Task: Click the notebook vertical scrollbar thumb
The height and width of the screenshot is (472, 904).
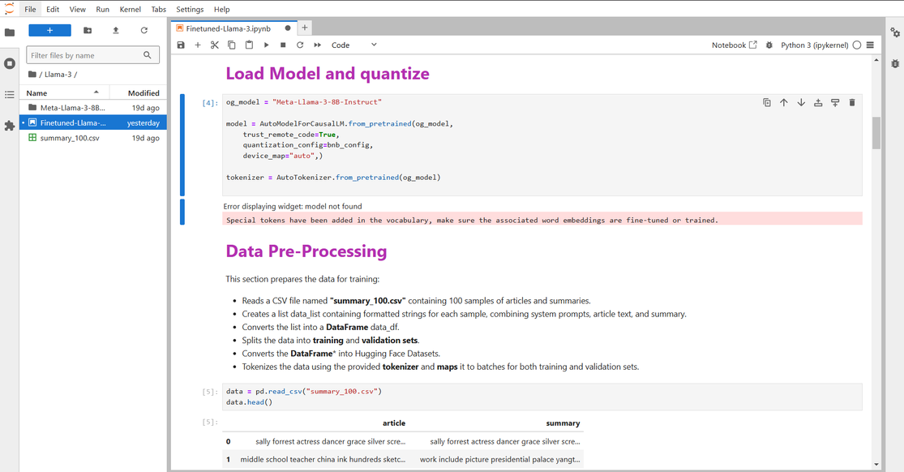Action: click(x=876, y=133)
